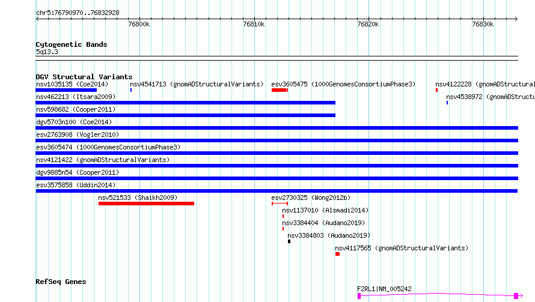Open the nsv3384803 (Audano2019) label
The image size is (535, 302).
pyautogui.click(x=329, y=235)
